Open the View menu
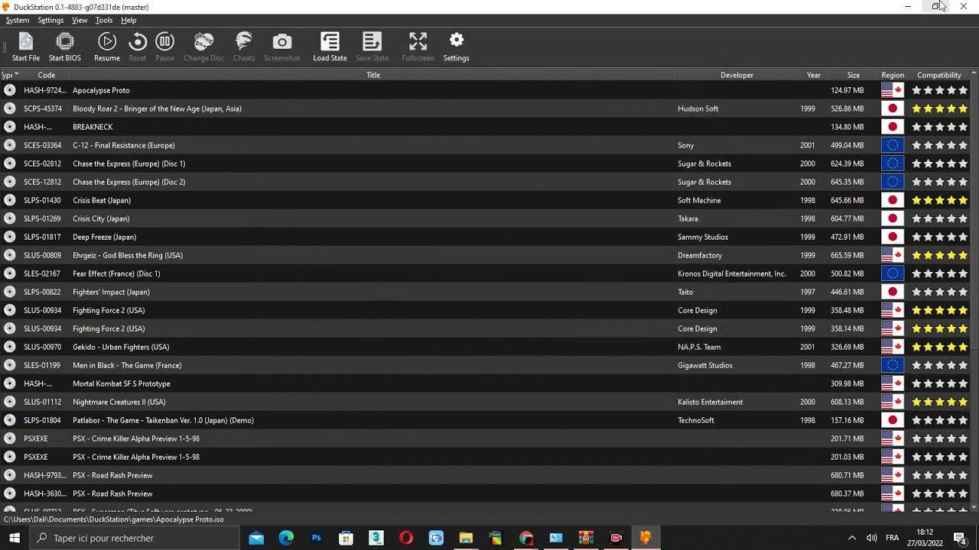Image resolution: width=979 pixels, height=550 pixels. [x=80, y=20]
